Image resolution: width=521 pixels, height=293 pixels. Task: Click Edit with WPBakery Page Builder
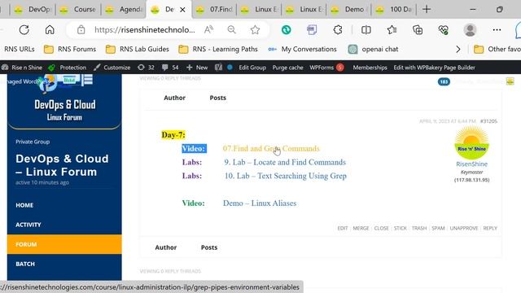point(434,68)
